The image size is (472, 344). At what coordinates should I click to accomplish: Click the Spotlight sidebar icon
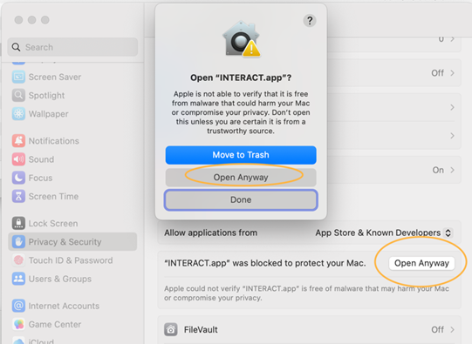18,95
